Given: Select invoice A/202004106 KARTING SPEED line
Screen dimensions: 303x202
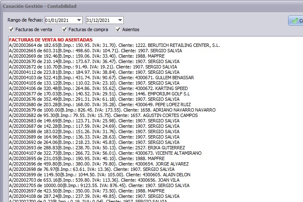Looking at the screenshot, I should 98,88.
